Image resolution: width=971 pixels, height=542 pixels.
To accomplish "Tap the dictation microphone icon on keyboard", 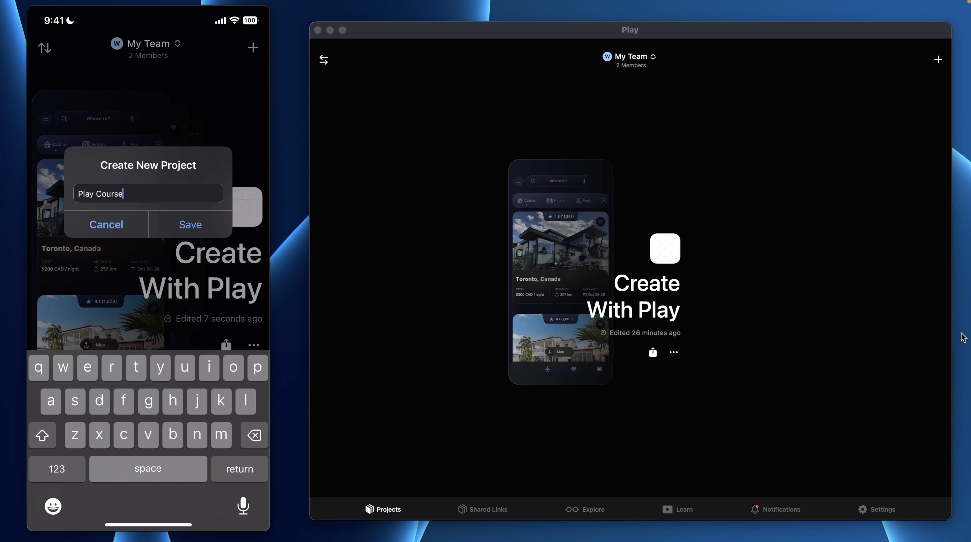I will (x=243, y=506).
